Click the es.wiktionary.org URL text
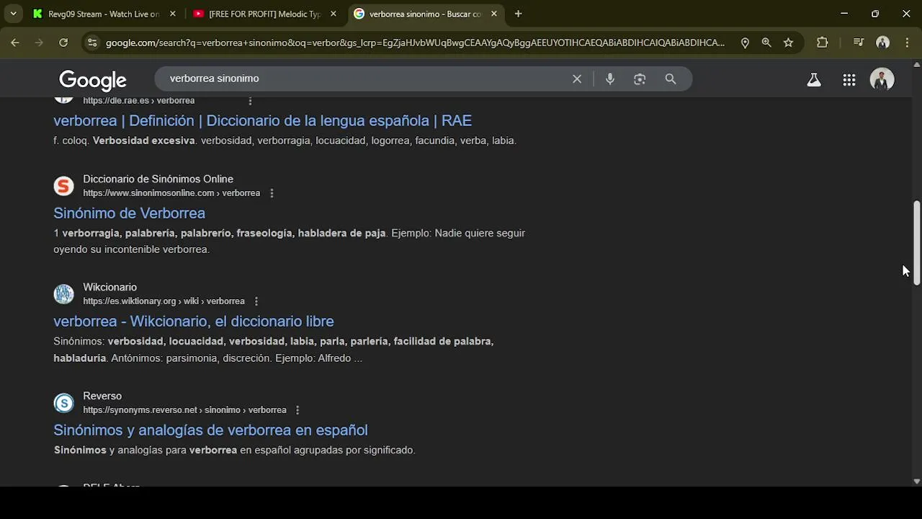 click(164, 301)
